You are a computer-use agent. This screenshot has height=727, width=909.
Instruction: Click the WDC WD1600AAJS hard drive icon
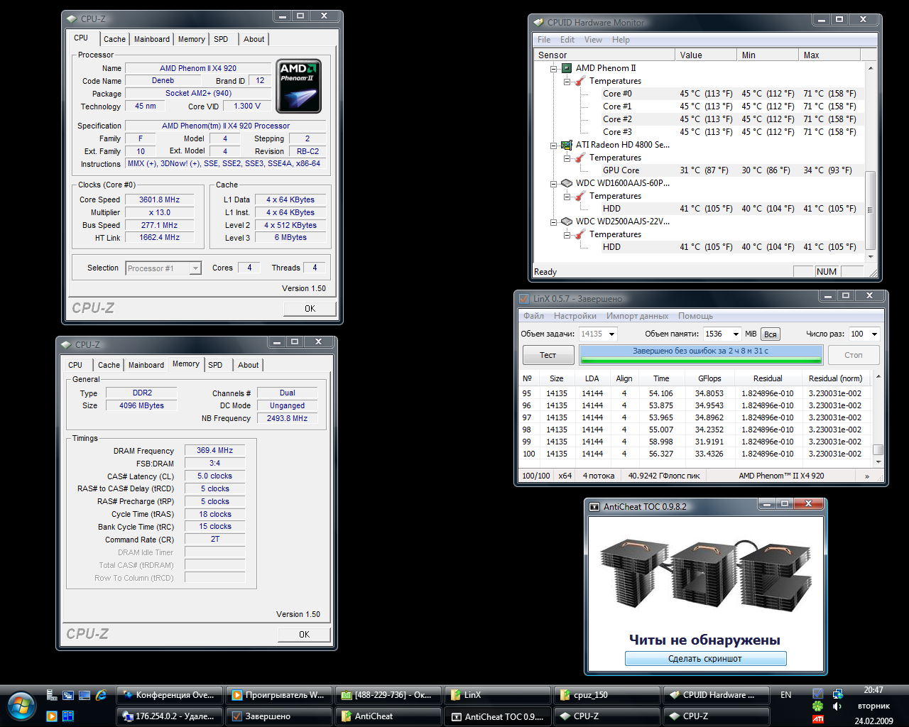pos(567,183)
